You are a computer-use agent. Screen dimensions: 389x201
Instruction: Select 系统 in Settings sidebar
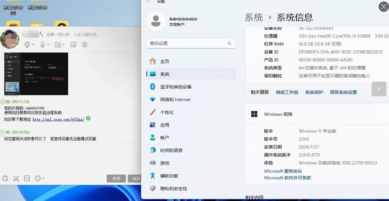tap(191, 74)
